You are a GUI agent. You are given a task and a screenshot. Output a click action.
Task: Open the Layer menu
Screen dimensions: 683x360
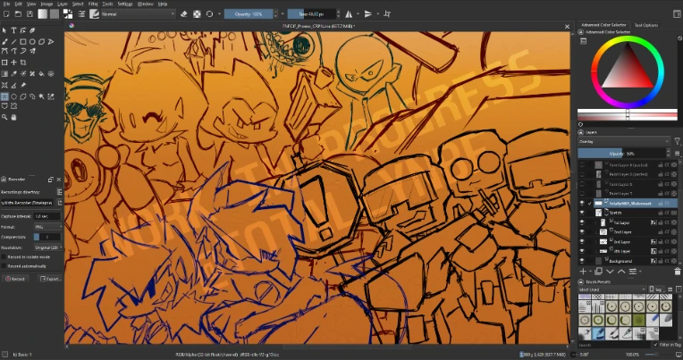click(63, 4)
